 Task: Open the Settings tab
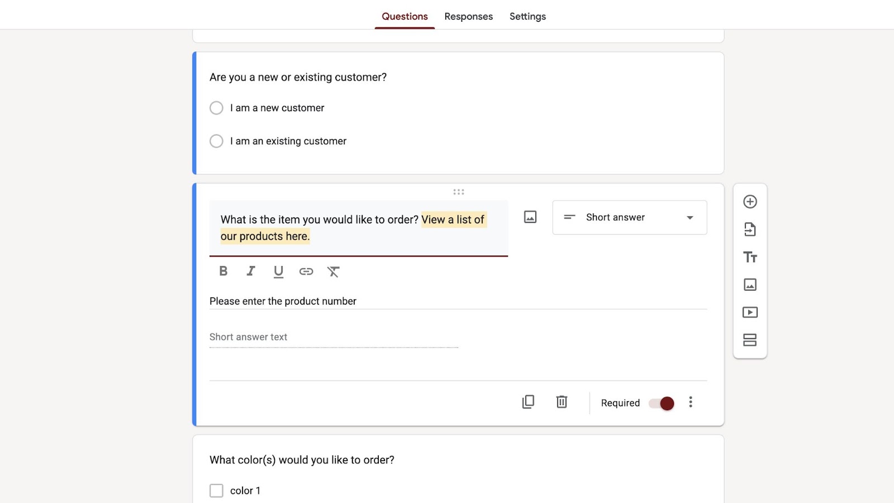[527, 16]
